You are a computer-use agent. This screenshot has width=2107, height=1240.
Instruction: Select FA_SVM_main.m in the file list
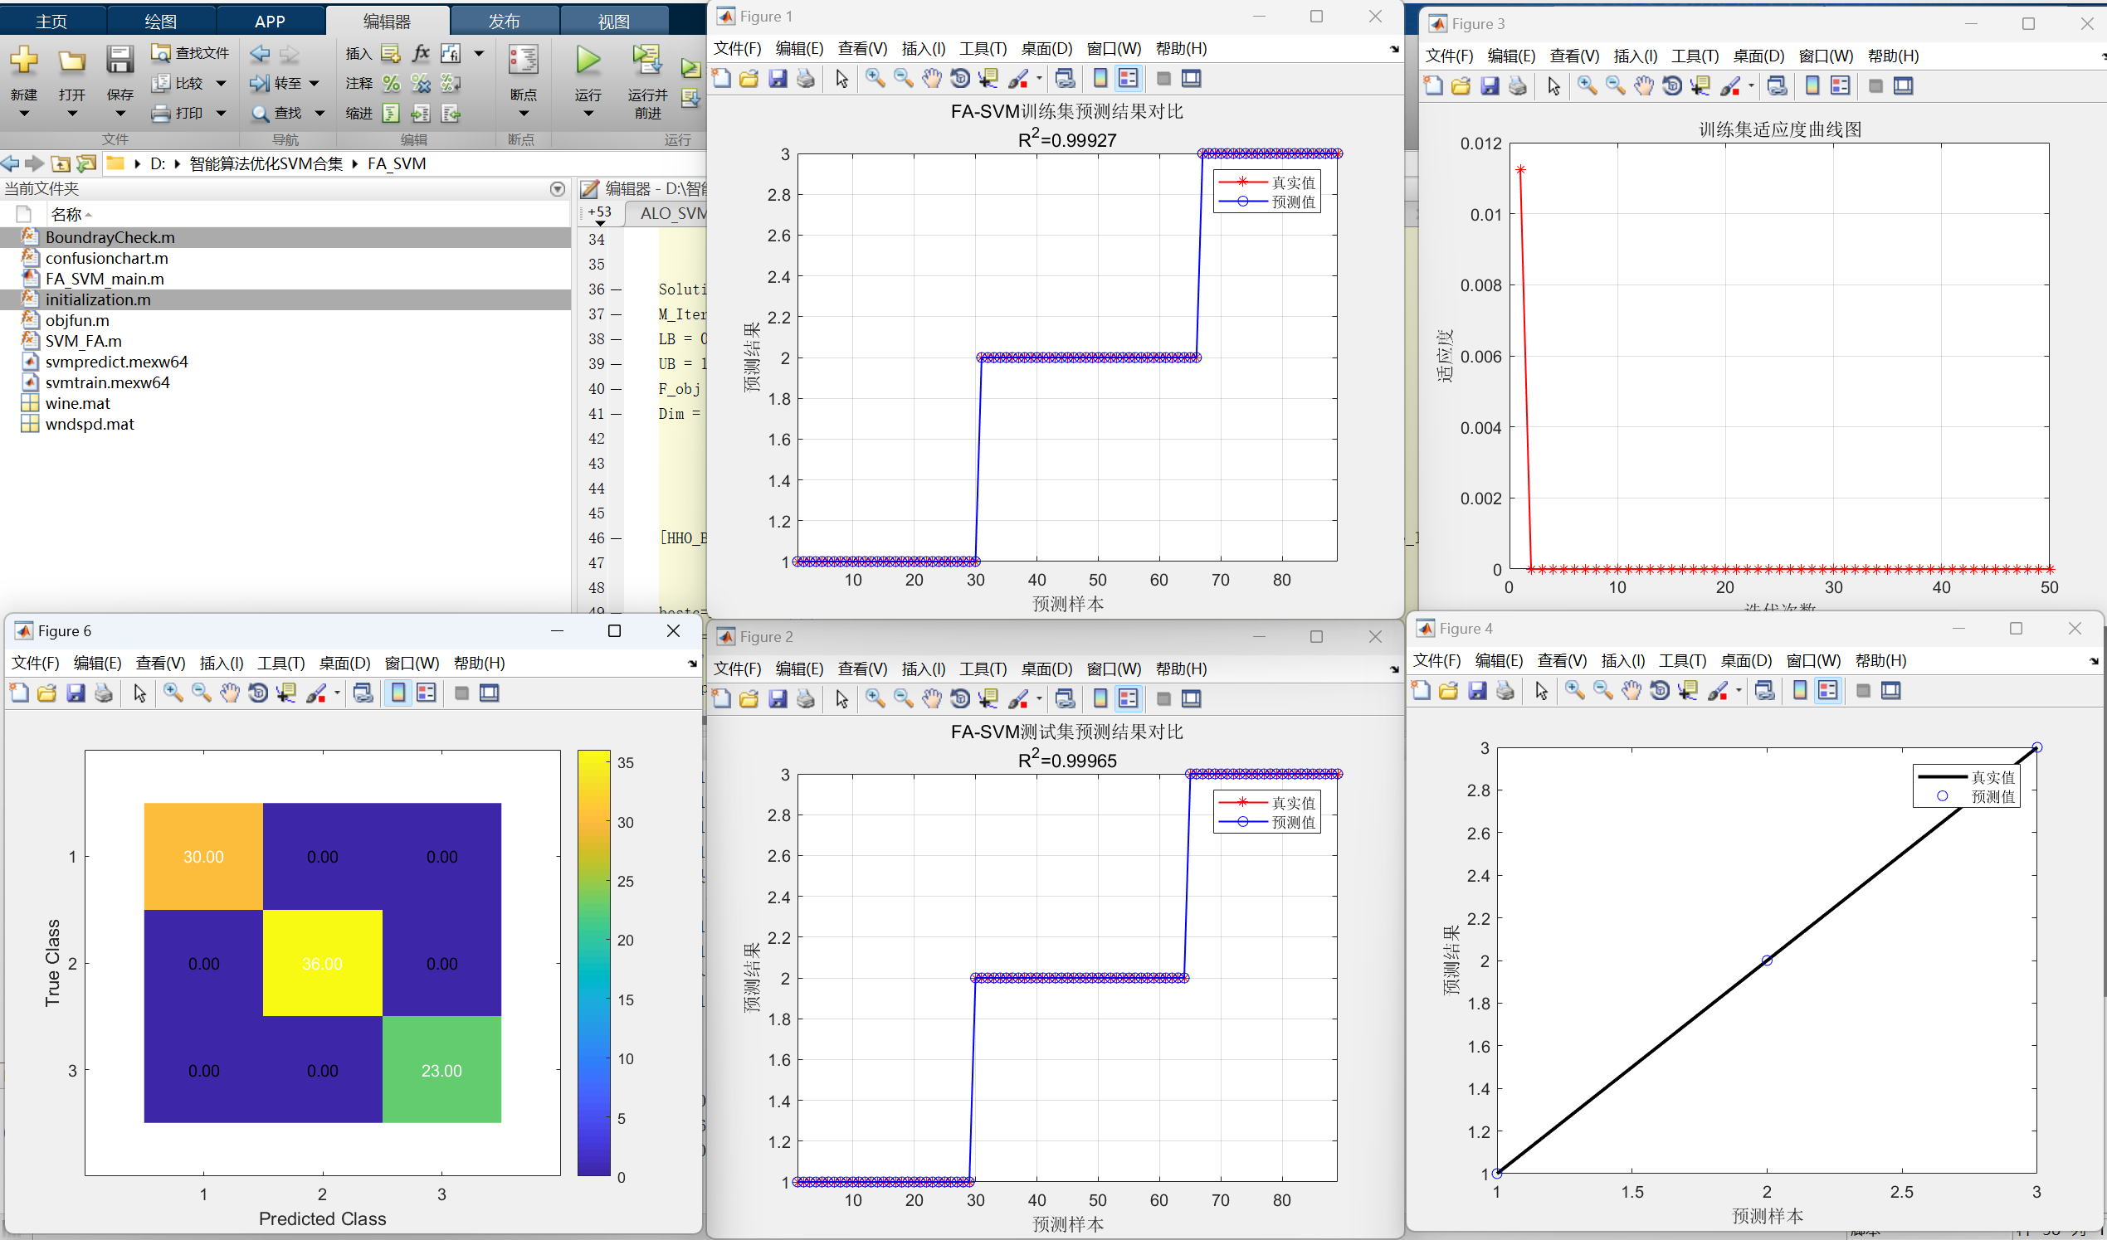point(105,279)
